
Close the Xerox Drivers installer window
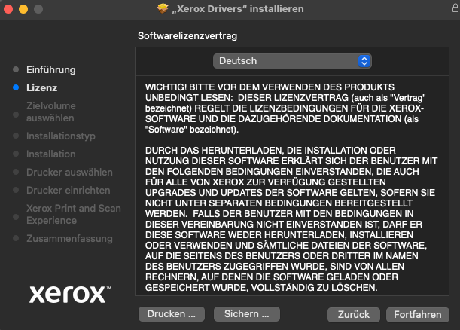(8, 8)
